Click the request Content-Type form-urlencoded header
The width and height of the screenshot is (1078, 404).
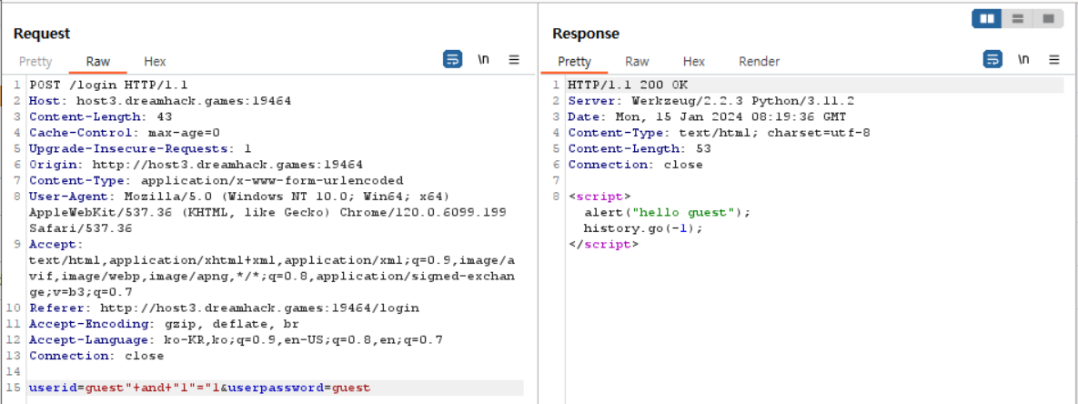[216, 180]
